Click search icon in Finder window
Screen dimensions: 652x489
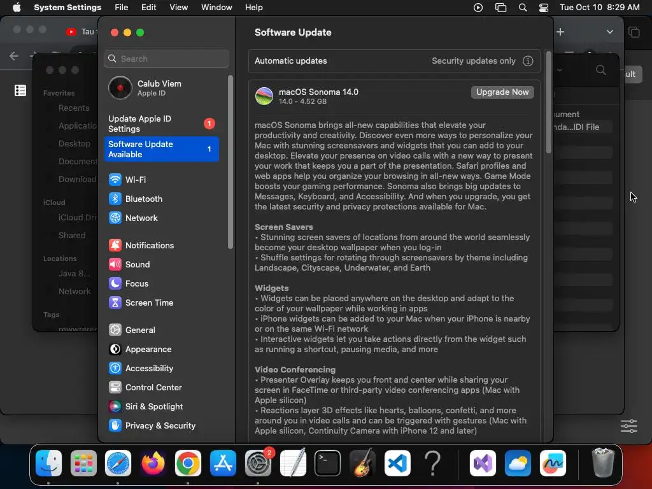[600, 70]
